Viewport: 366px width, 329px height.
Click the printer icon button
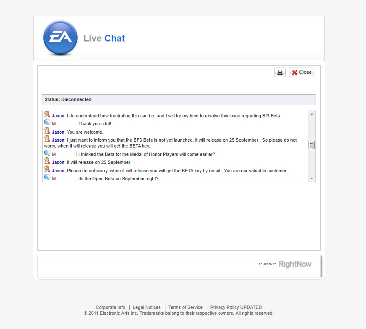click(x=280, y=73)
